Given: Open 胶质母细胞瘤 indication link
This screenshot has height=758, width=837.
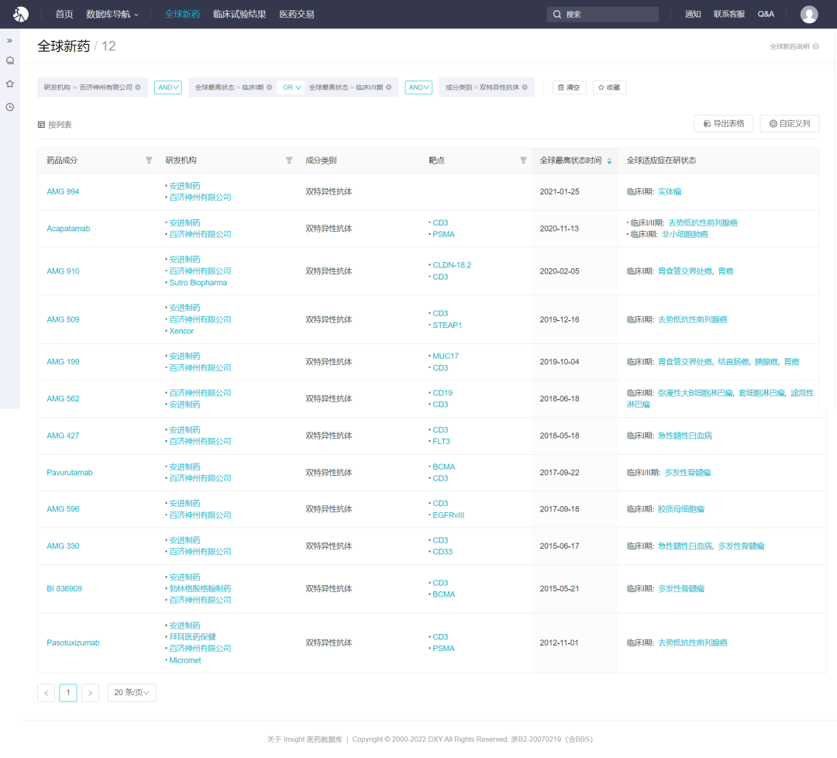Looking at the screenshot, I should tap(681, 509).
